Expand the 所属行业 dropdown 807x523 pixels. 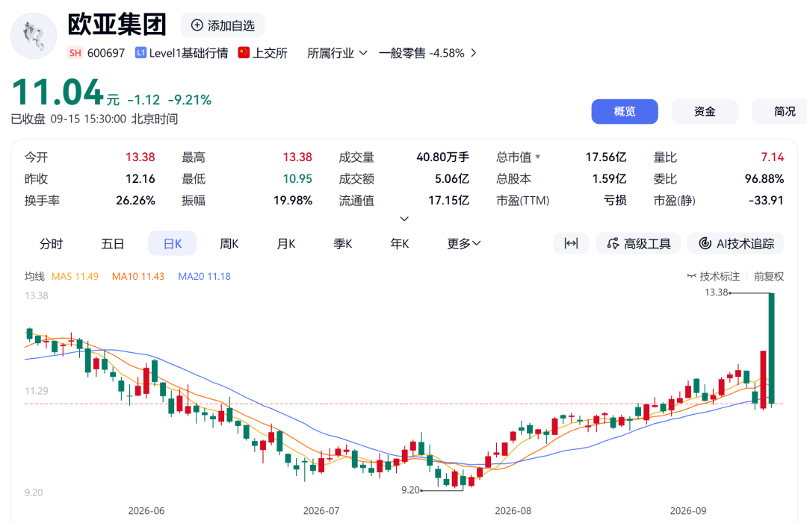click(x=337, y=53)
